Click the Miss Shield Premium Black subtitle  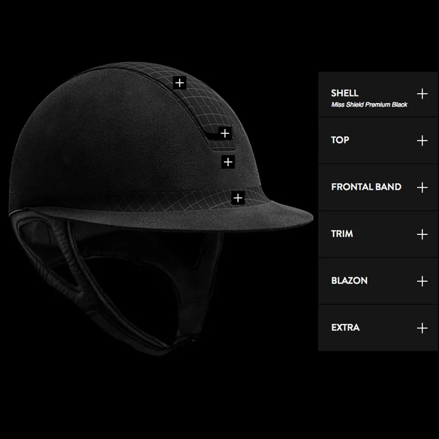(x=369, y=105)
